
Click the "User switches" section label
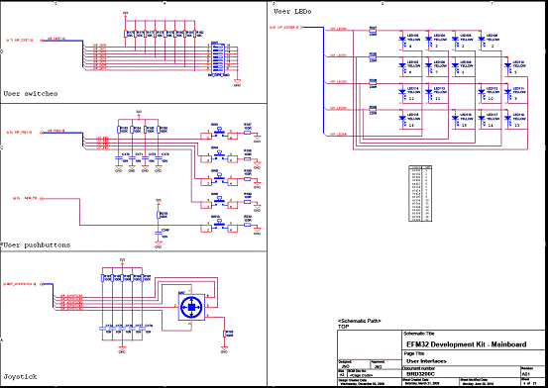click(31, 94)
